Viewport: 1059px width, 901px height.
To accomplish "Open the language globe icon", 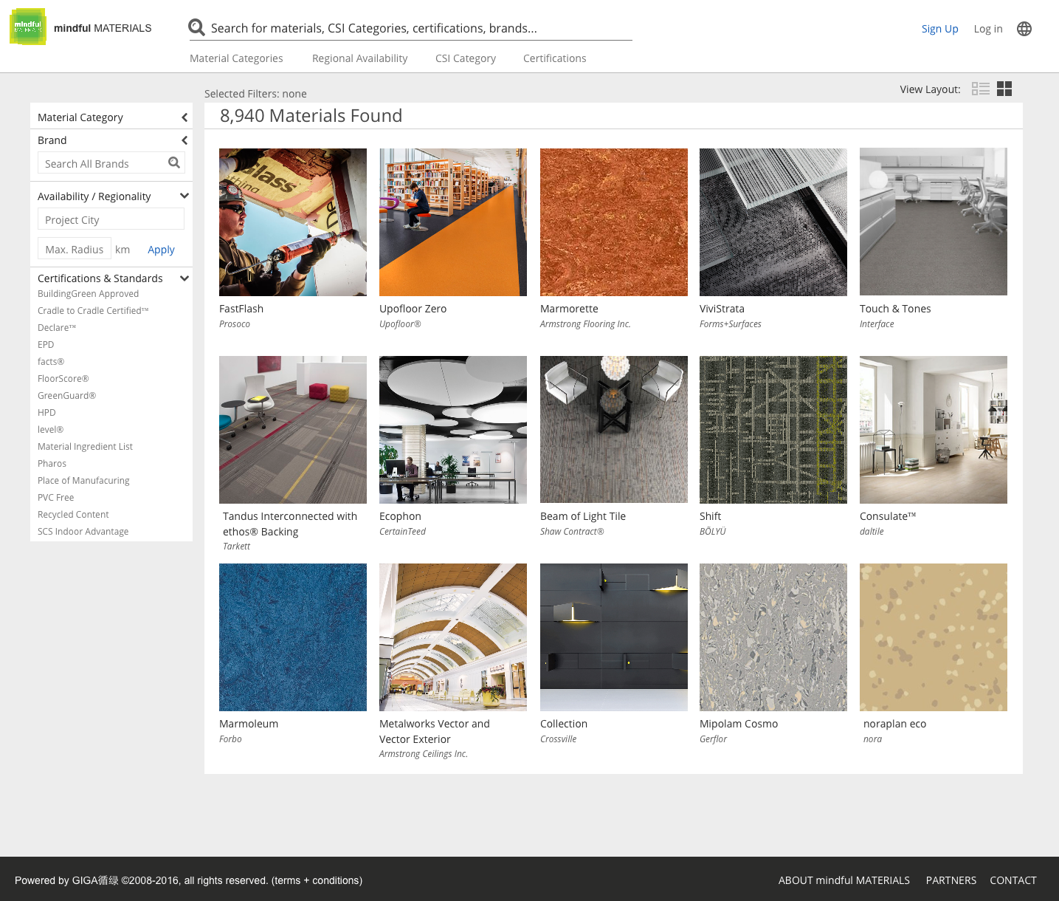I will 1024,29.
